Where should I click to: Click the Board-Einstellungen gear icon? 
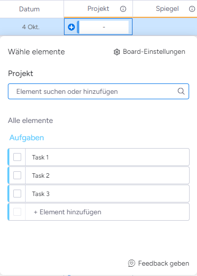(x=117, y=52)
